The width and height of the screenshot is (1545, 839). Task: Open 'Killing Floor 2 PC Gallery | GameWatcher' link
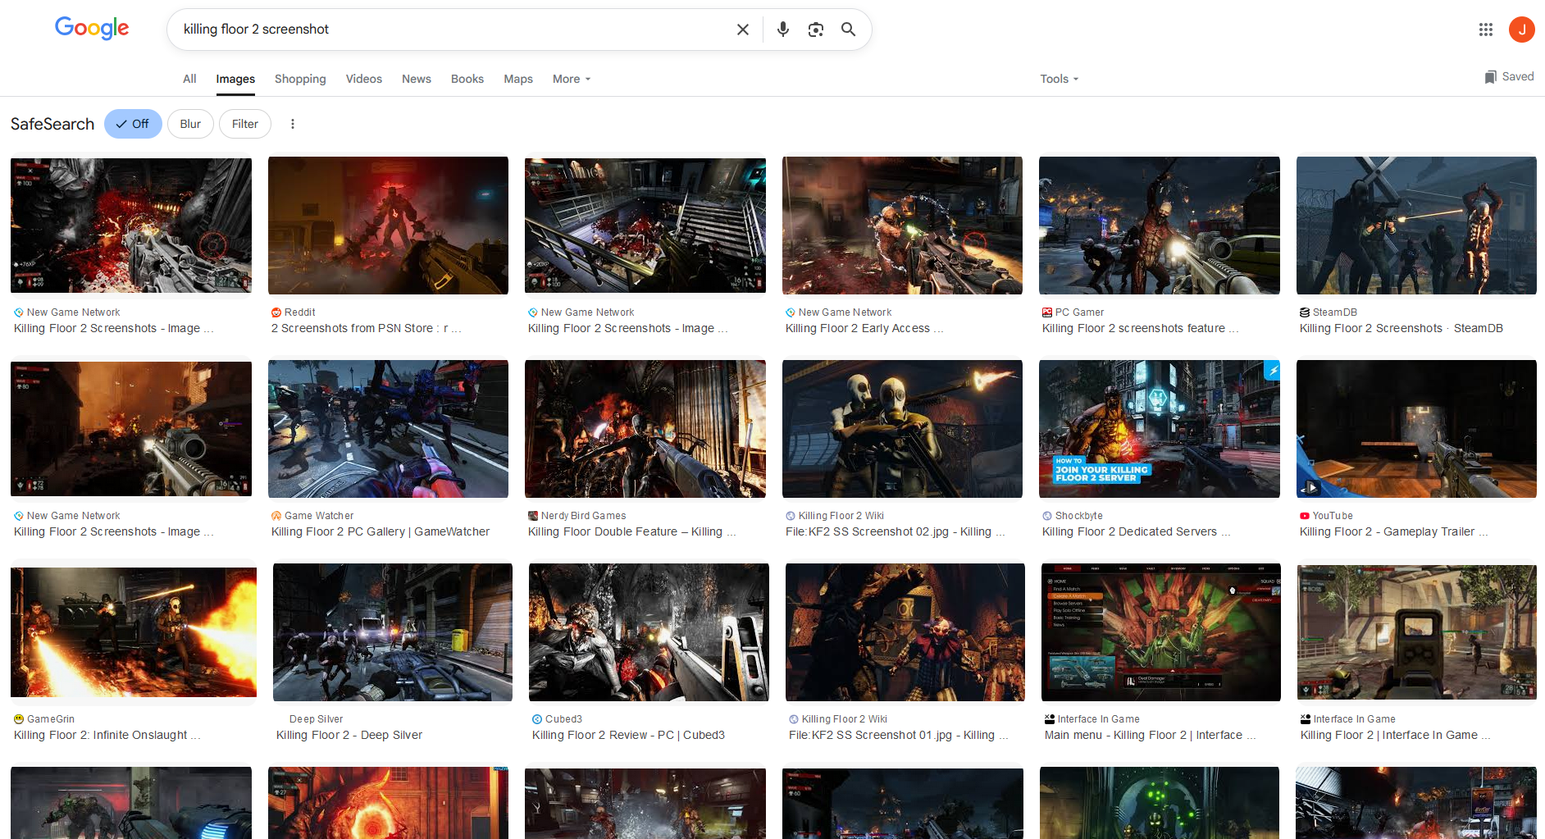pos(381,531)
